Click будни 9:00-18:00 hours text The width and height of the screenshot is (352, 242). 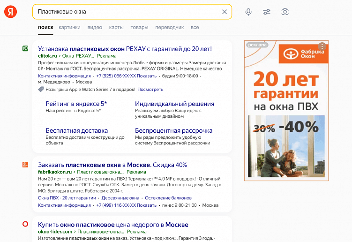[x=180, y=76]
